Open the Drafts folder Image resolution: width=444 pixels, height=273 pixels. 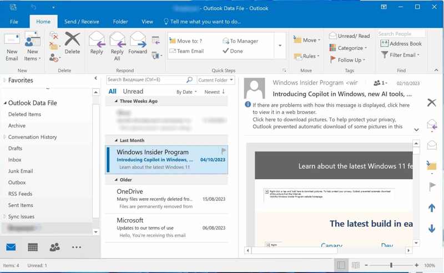tap(15, 148)
